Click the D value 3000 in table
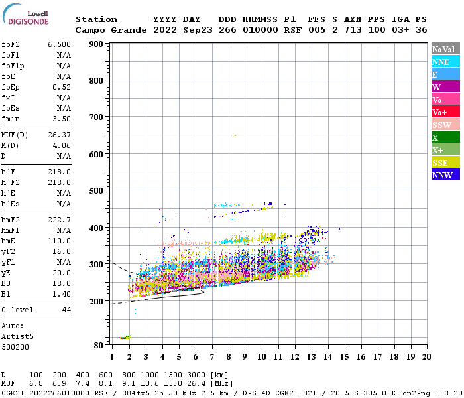The width and height of the screenshot is (464, 398). click(x=196, y=375)
